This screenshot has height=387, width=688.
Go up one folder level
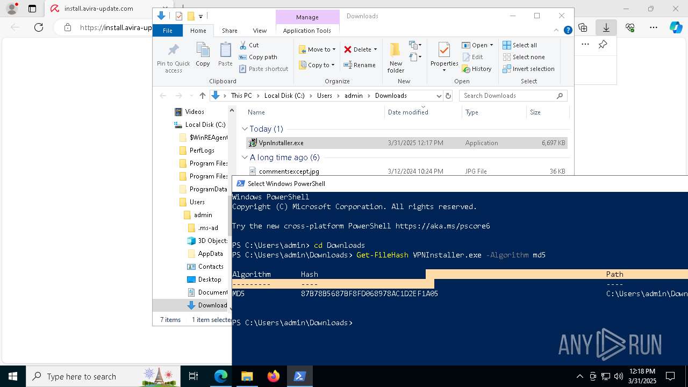click(x=202, y=96)
